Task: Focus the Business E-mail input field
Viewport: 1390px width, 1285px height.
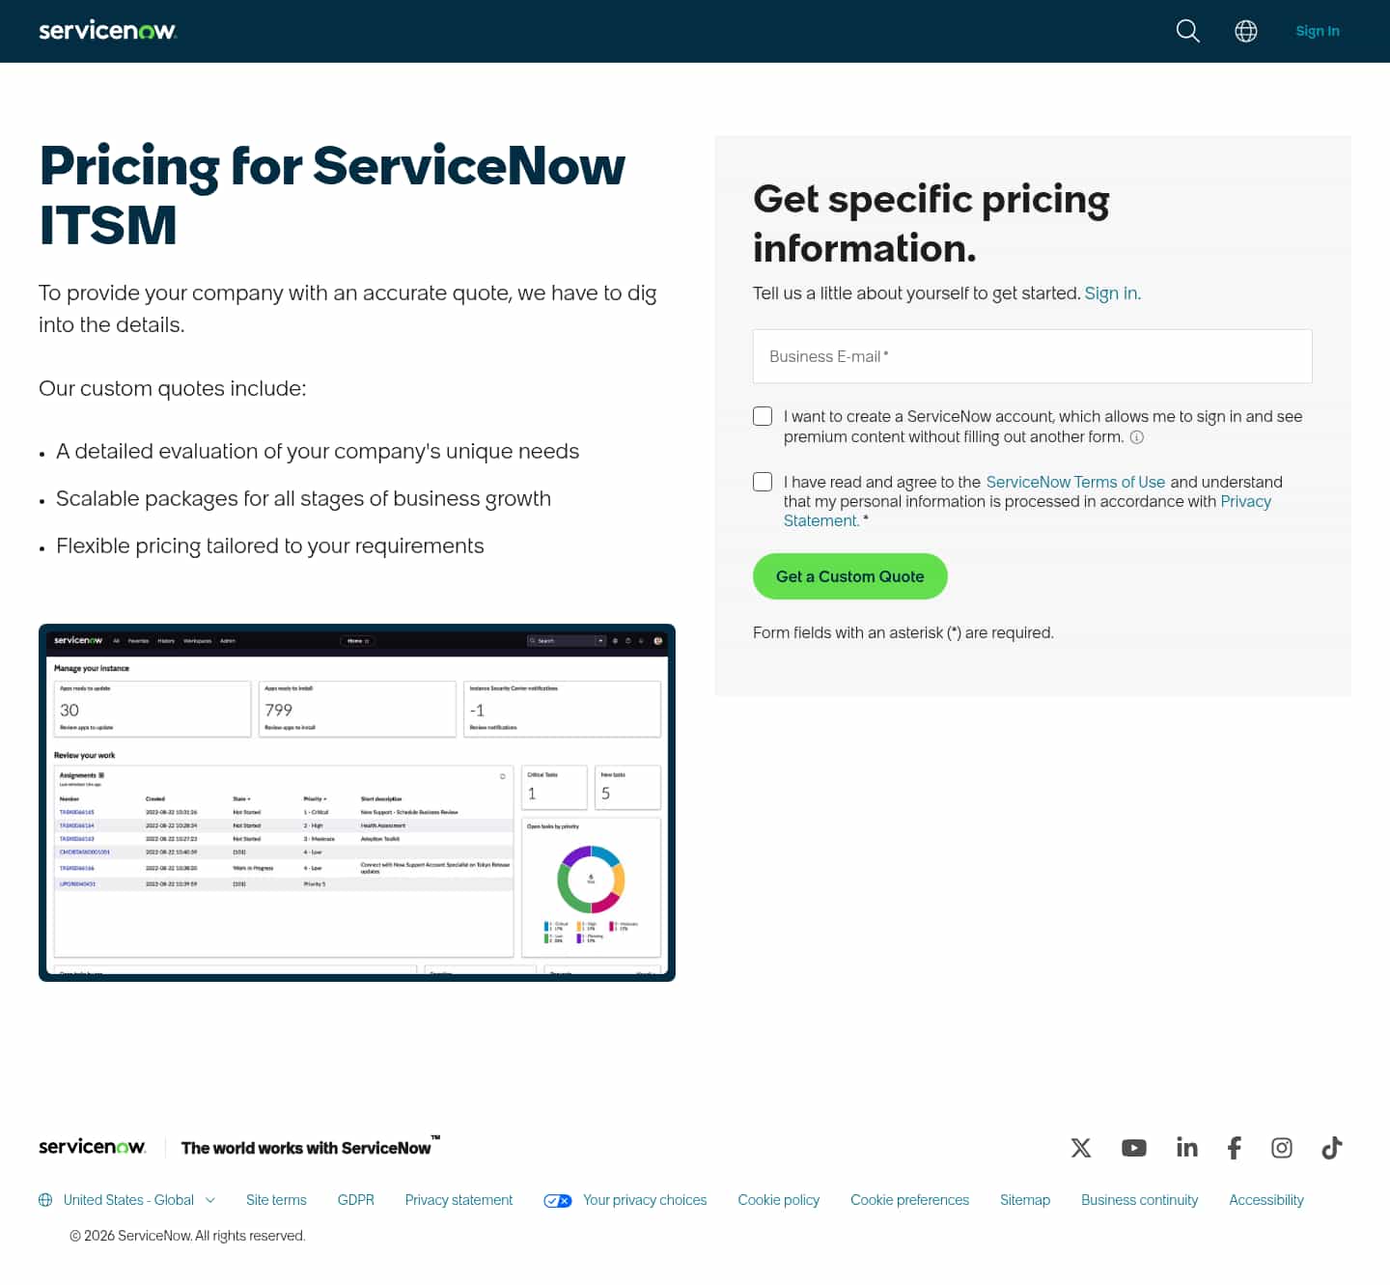Action: pyautogui.click(x=1033, y=356)
